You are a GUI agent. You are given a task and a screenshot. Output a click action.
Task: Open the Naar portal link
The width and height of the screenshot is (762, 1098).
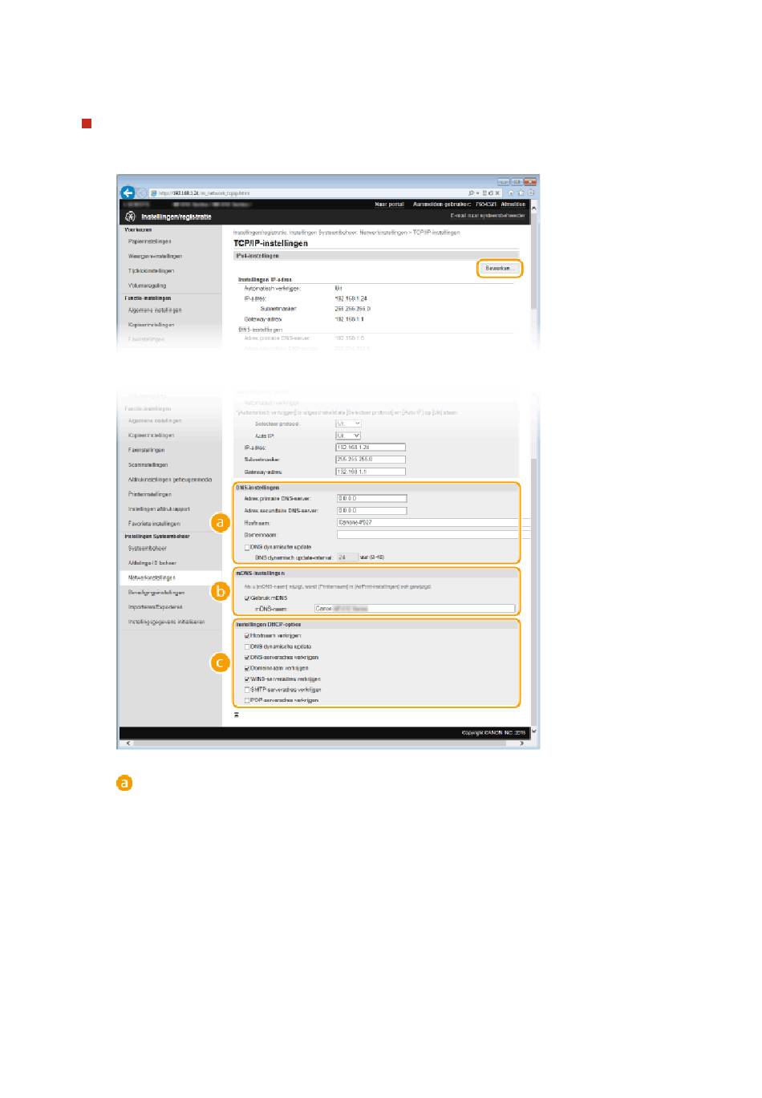point(389,205)
